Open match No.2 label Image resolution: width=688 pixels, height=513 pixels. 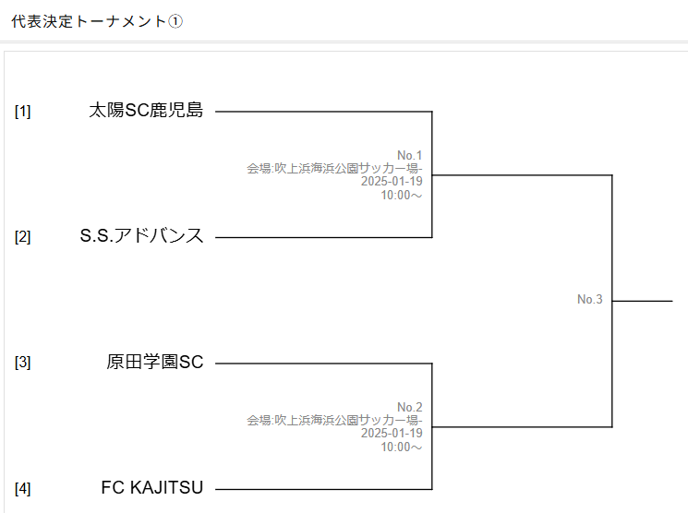point(409,407)
